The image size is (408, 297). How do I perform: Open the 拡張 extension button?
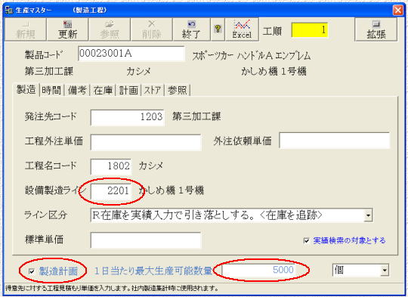tap(376, 29)
